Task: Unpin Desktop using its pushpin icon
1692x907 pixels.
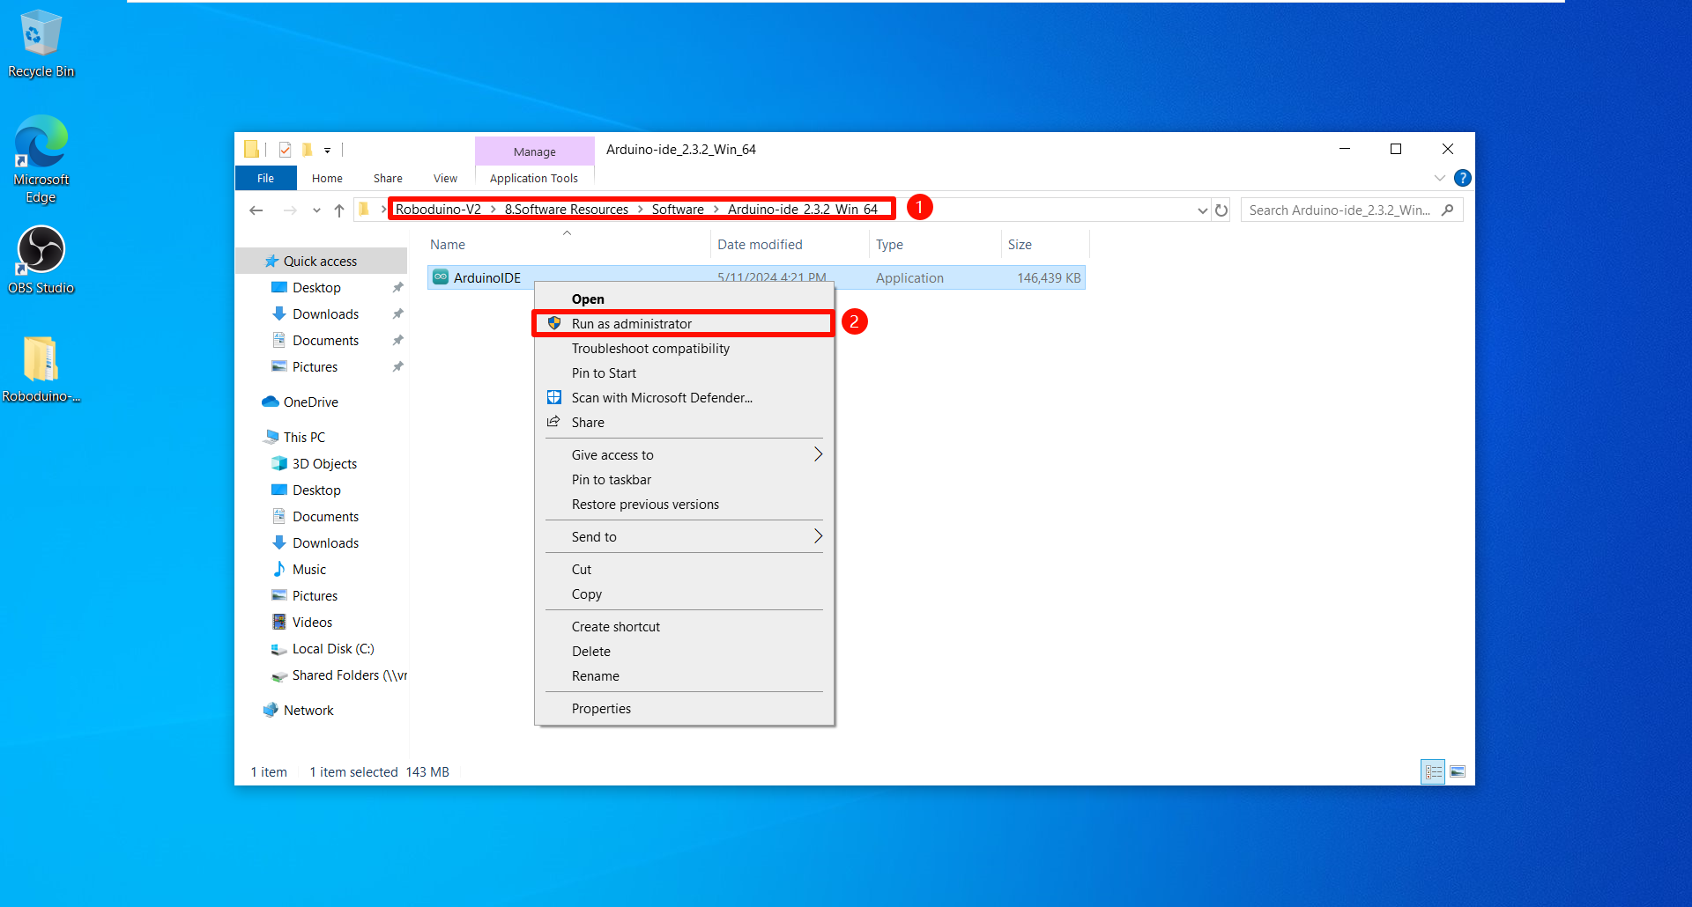Action: tap(397, 288)
